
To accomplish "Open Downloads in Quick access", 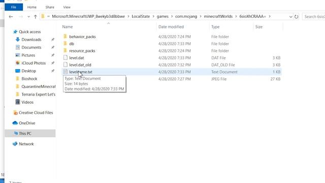I will point(31,40).
